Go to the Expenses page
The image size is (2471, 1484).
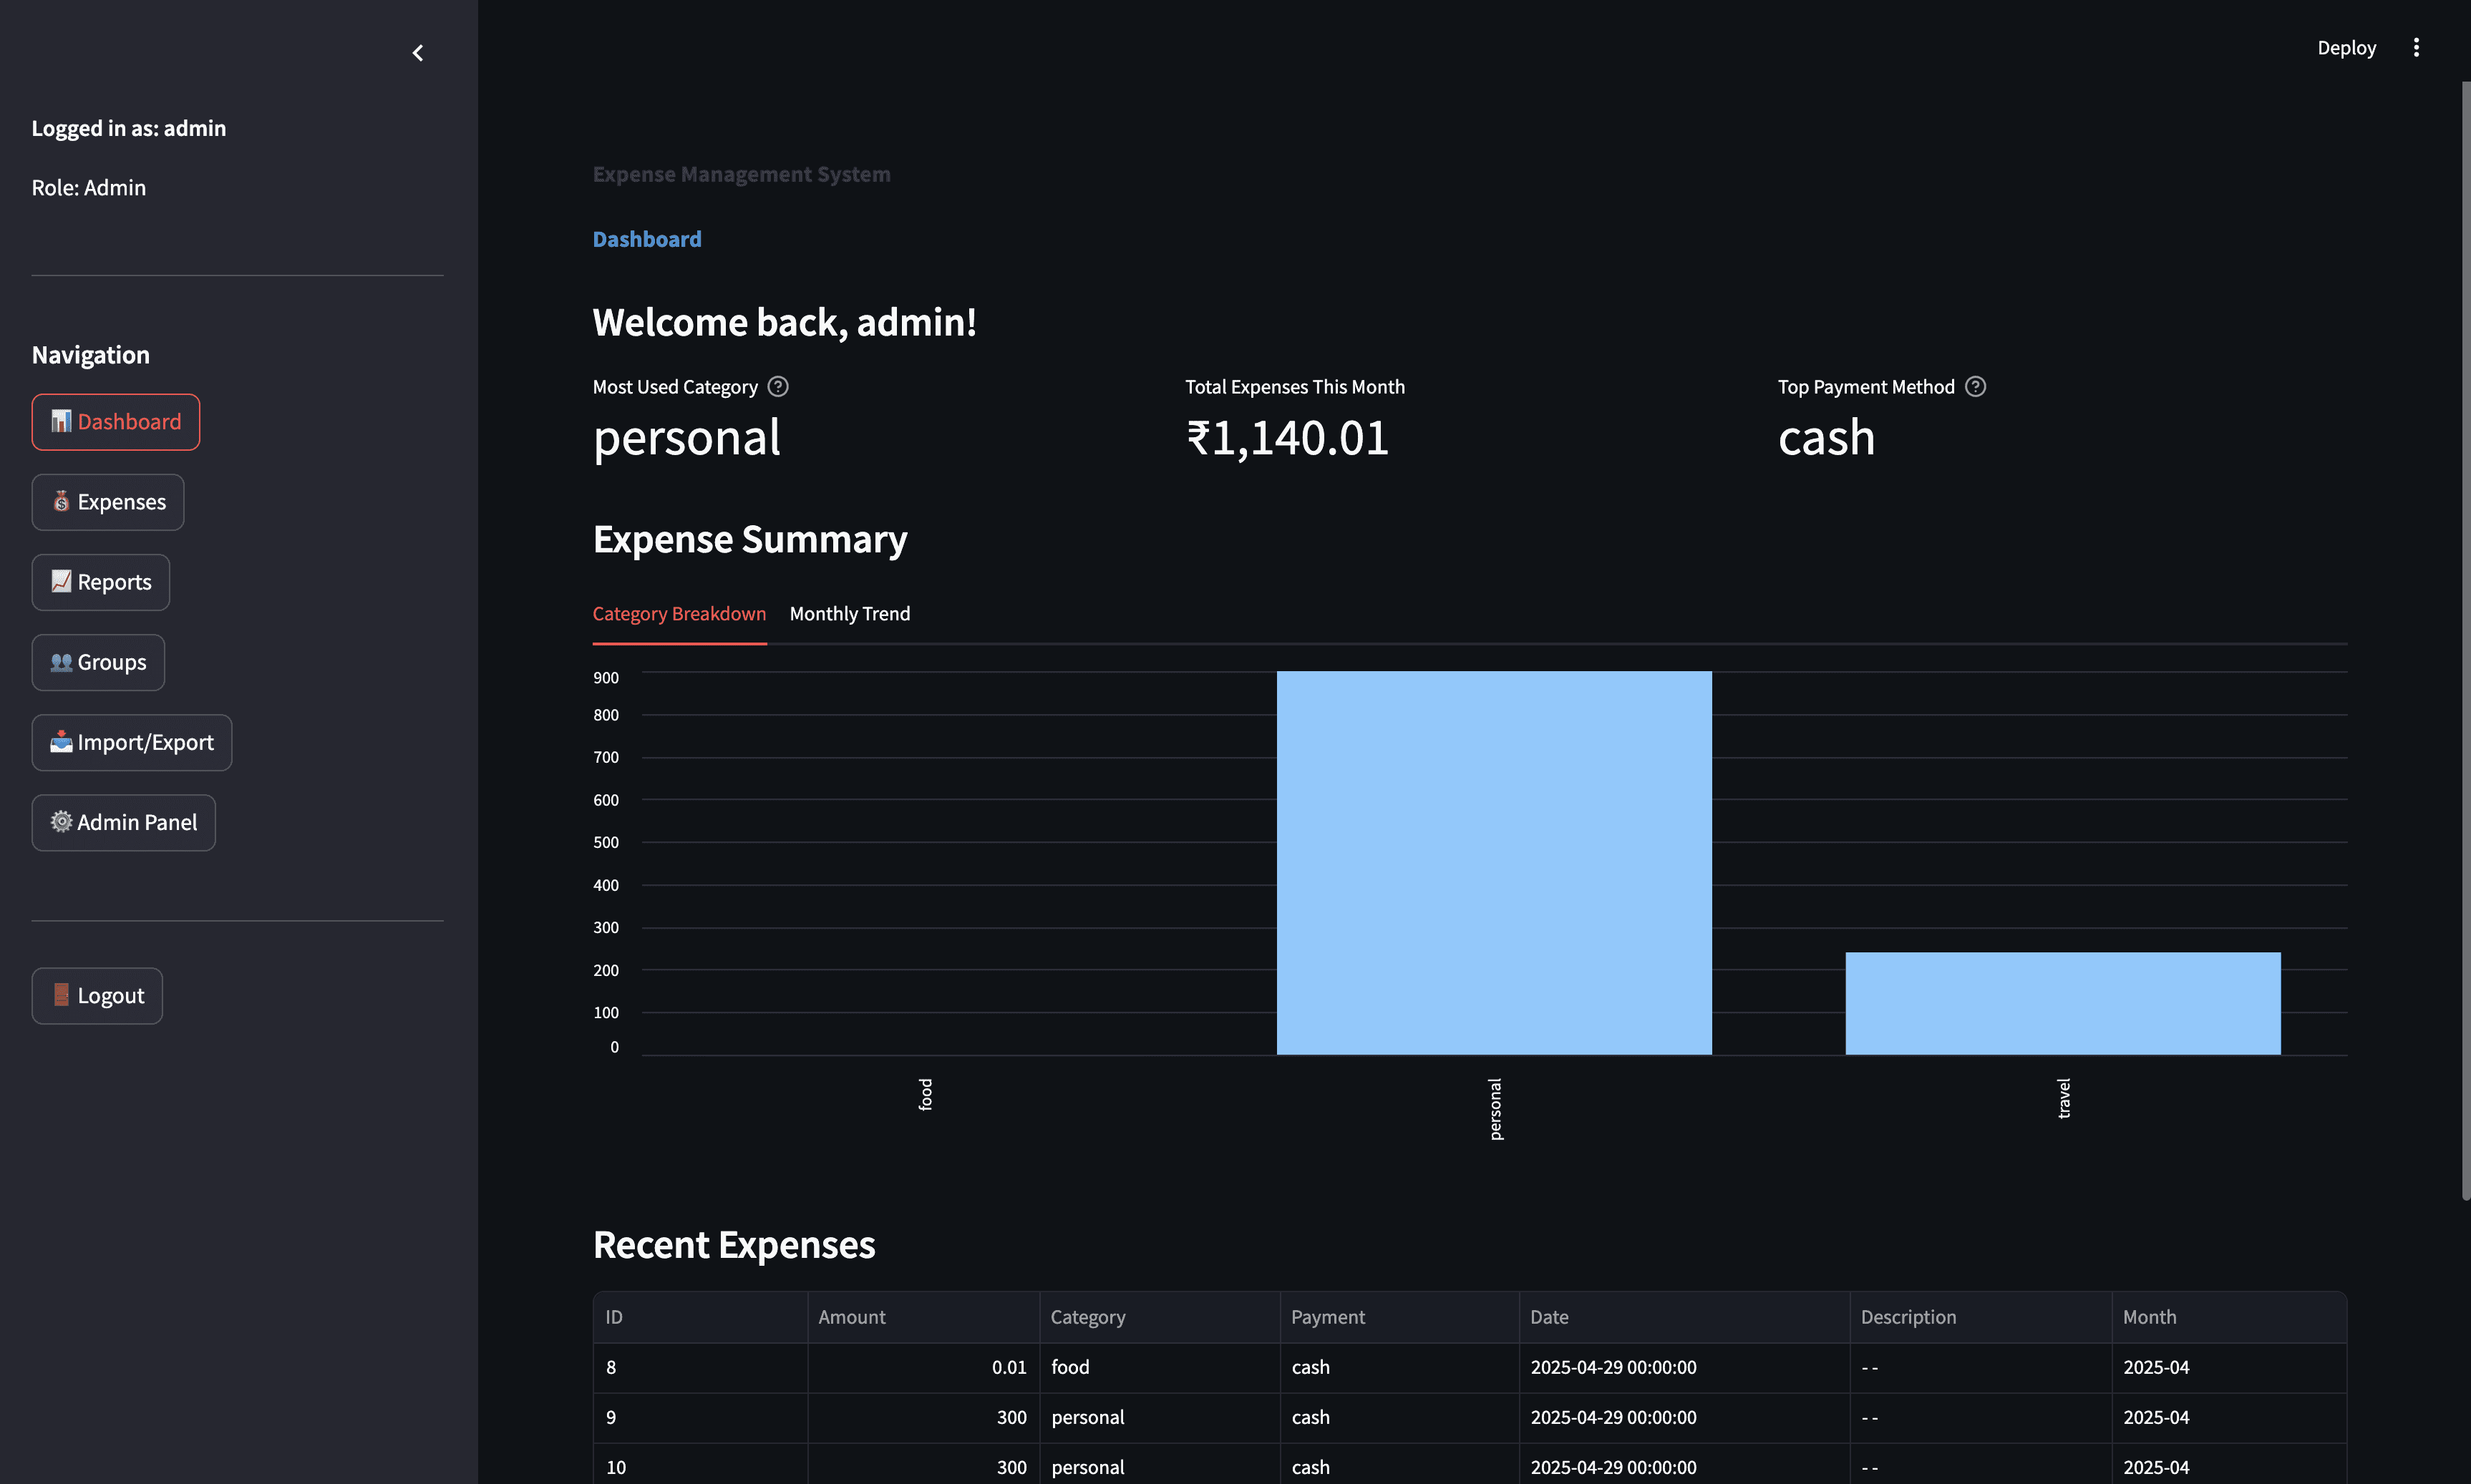click(x=108, y=502)
